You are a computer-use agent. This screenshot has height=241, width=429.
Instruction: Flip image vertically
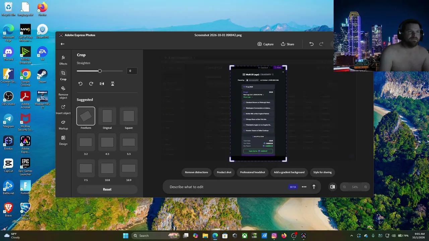pyautogui.click(x=113, y=84)
